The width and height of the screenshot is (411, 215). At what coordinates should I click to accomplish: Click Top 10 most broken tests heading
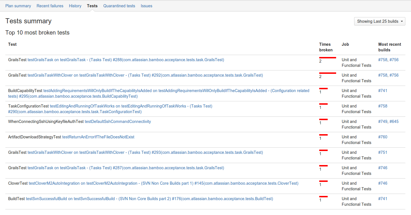tap(37, 33)
